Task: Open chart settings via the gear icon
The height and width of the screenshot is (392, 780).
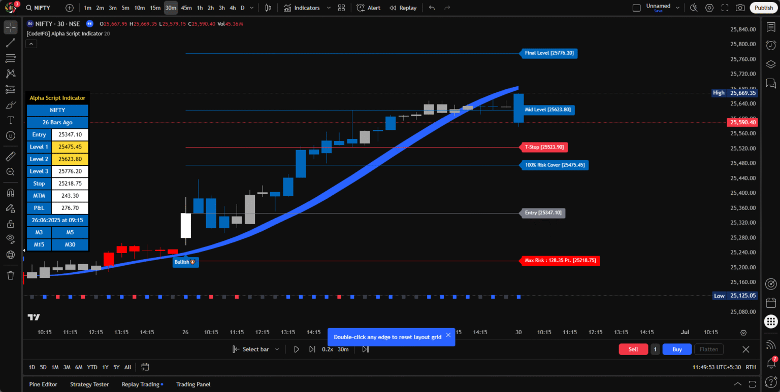Action: click(709, 8)
